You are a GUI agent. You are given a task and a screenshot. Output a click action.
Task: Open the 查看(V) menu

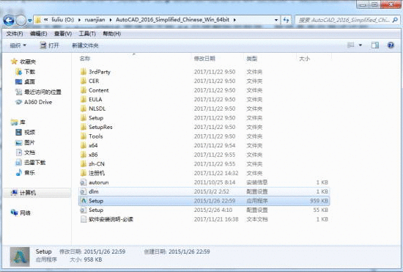point(63,34)
